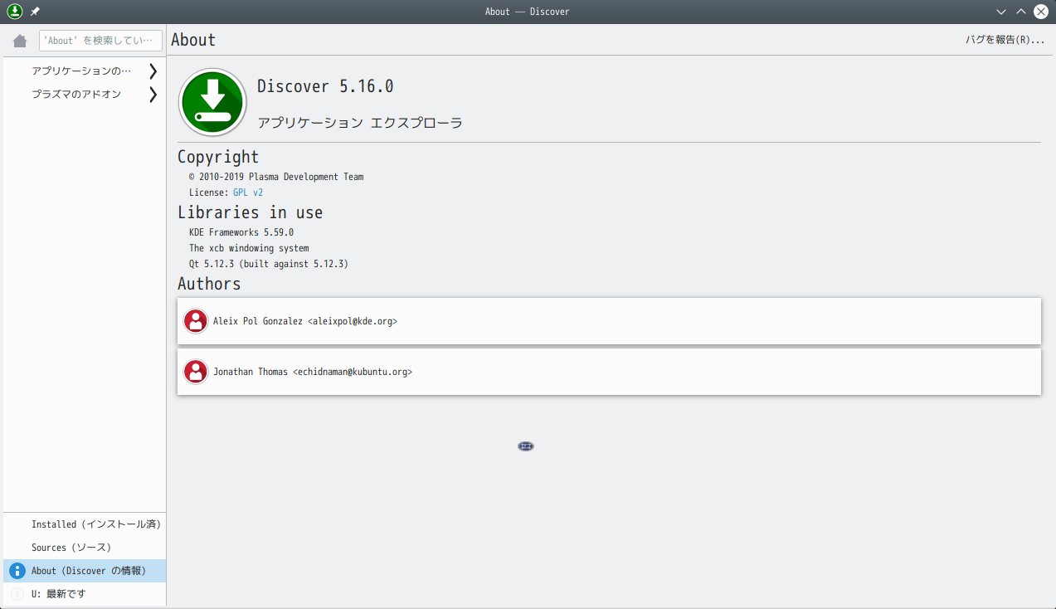
Task: Click the small badge icon below authors
Action: pos(526,446)
